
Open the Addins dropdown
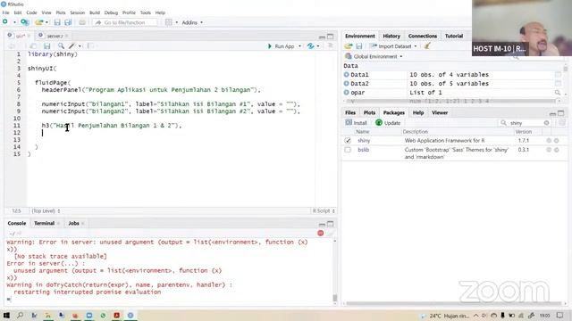pos(192,22)
